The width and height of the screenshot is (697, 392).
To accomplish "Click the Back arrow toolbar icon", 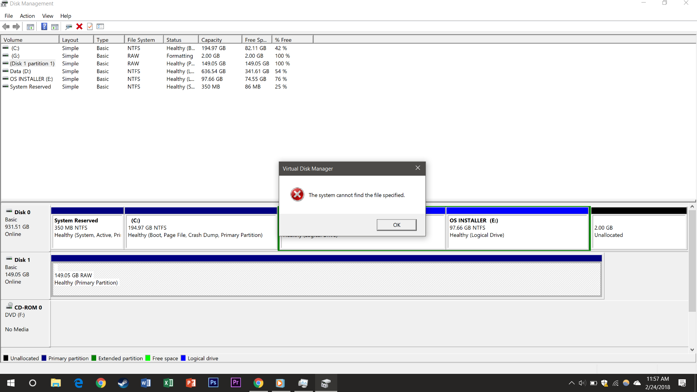I will pyautogui.click(x=6, y=26).
